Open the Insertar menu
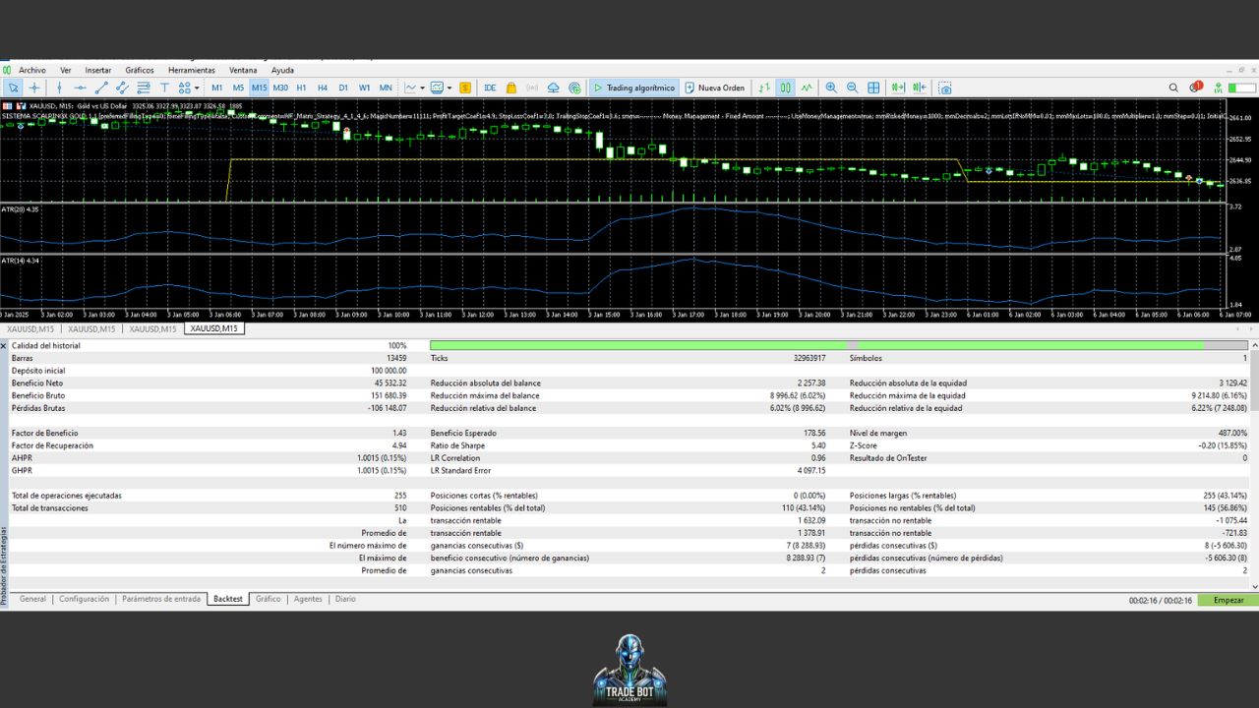 pyautogui.click(x=98, y=71)
